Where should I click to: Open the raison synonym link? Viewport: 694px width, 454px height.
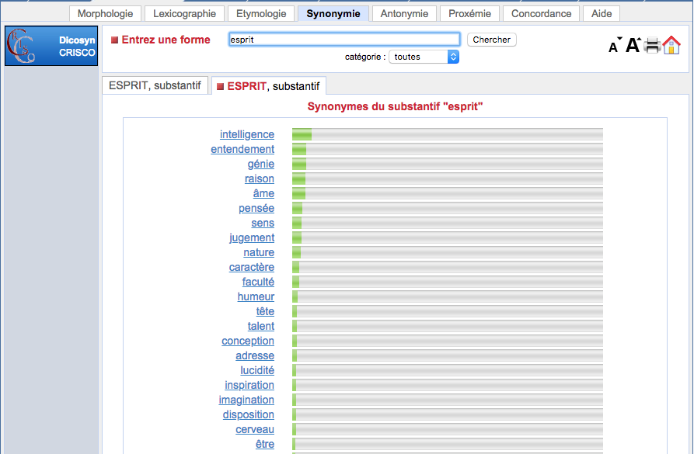tap(260, 178)
